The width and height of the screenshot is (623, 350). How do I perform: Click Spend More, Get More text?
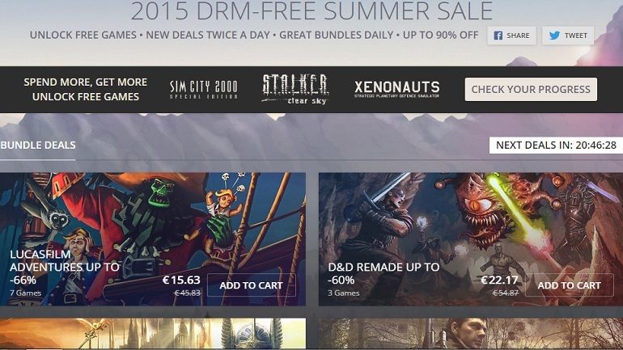click(86, 82)
